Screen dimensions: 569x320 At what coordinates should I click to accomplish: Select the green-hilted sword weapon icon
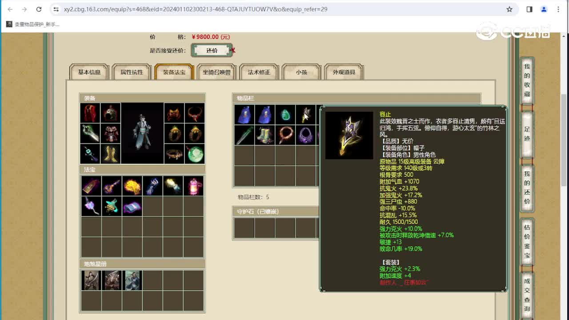90,133
